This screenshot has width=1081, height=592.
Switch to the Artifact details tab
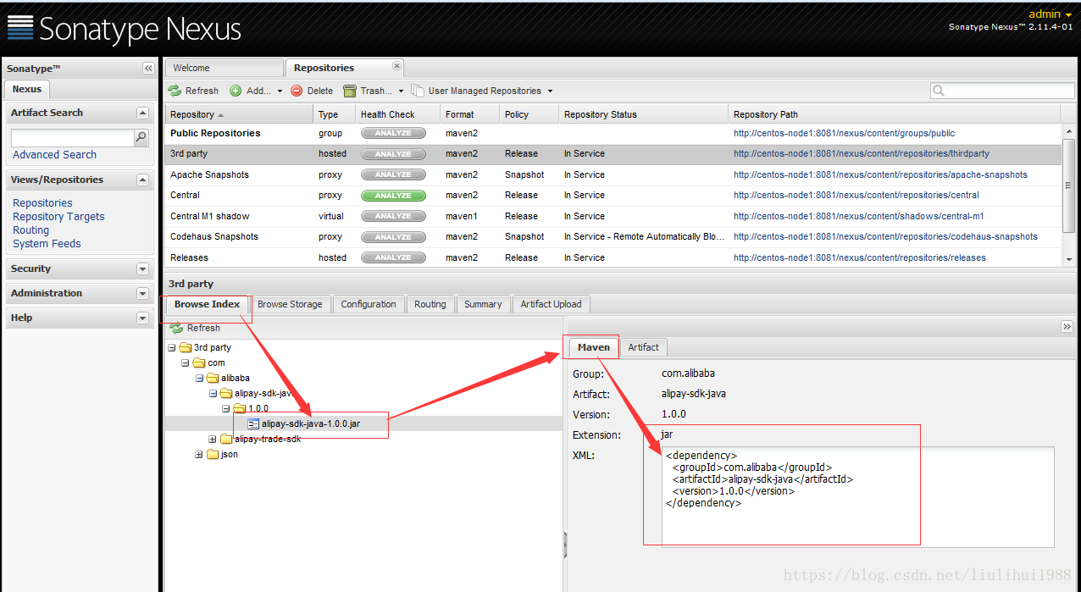point(644,347)
